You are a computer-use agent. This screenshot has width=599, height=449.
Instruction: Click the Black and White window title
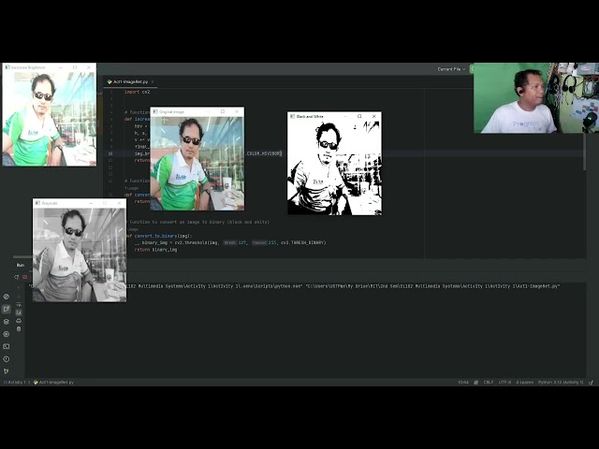tap(310, 116)
